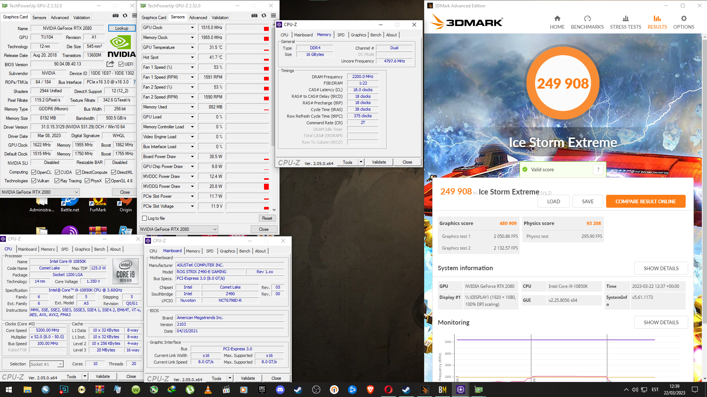Click the BIOS Version field in GPU-Z

[x=68, y=64]
